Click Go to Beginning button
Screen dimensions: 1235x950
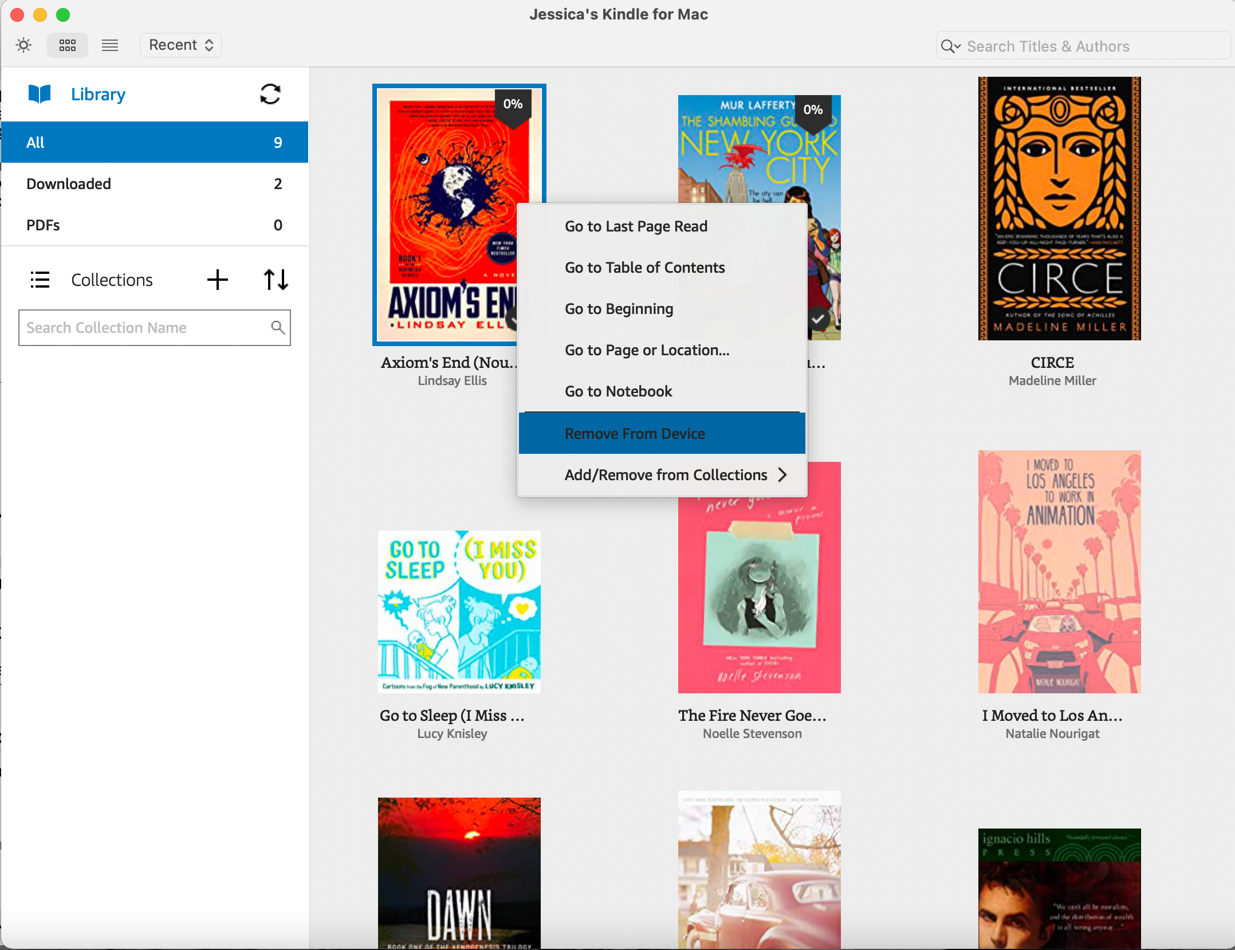click(619, 308)
